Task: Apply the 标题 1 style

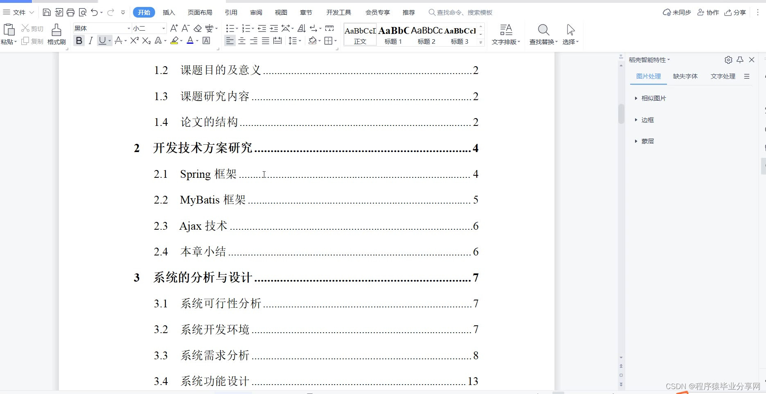Action: [x=393, y=35]
